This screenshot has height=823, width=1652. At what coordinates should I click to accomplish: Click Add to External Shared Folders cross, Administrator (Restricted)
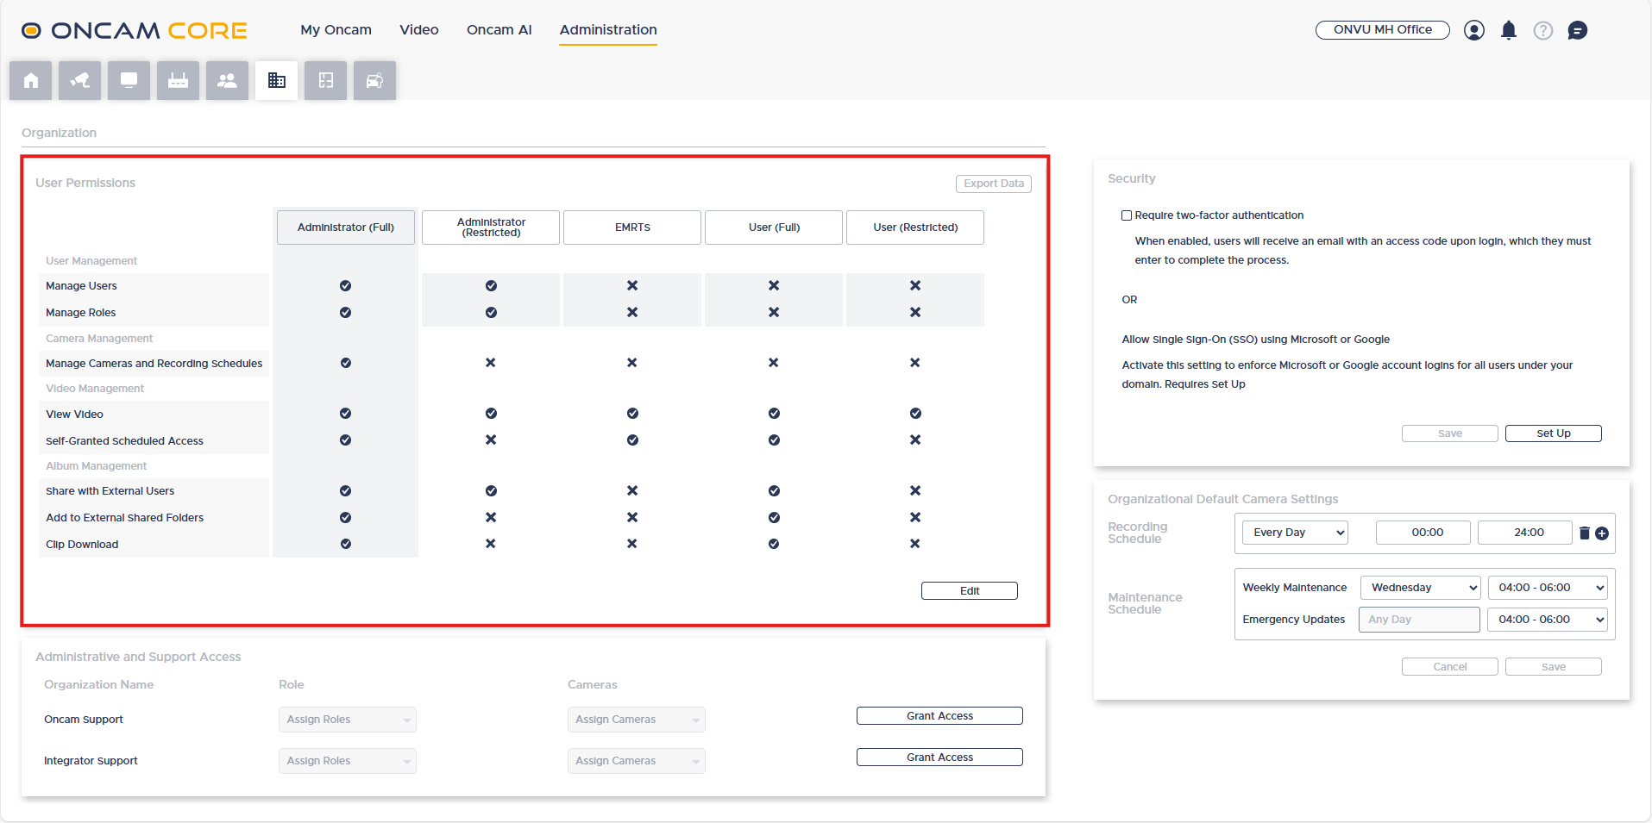coord(491,517)
